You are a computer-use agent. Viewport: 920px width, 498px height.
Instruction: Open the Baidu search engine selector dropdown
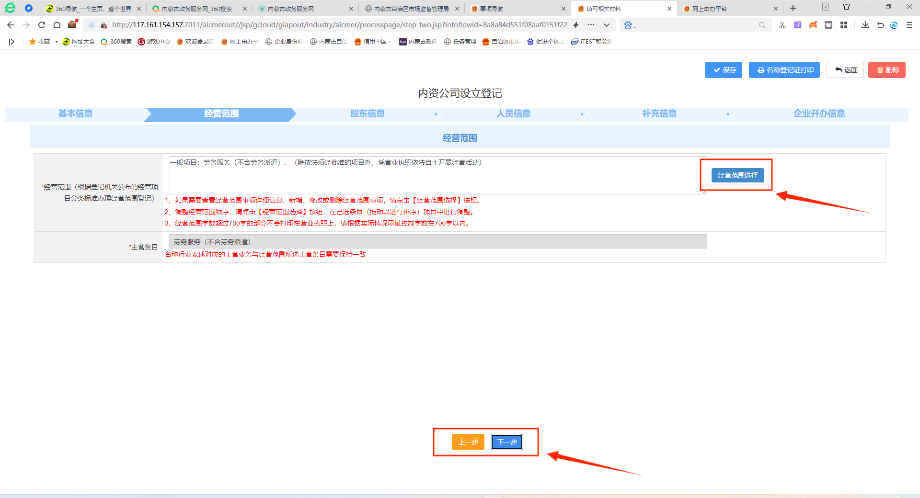point(630,25)
